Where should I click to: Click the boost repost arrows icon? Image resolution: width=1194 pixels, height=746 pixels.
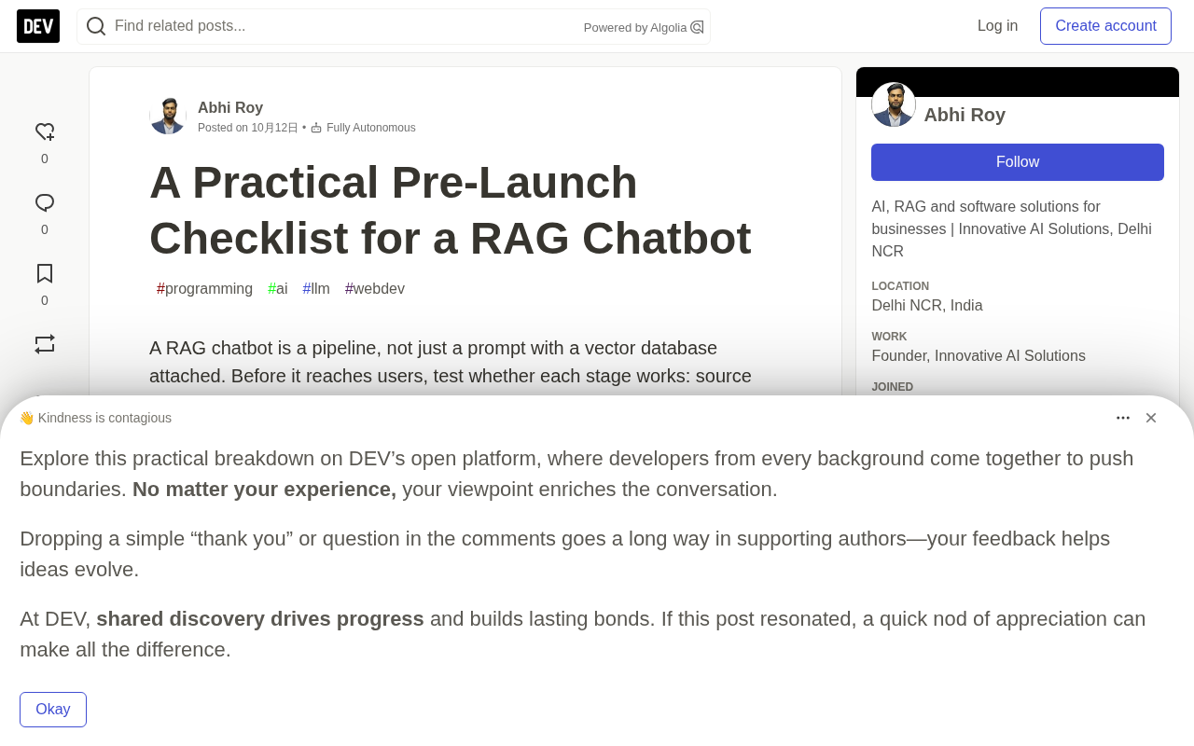tap(45, 344)
